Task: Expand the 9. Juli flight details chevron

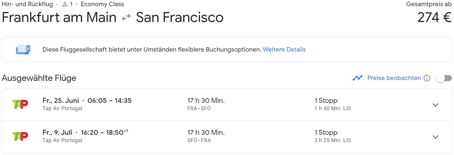Action: tap(436, 137)
